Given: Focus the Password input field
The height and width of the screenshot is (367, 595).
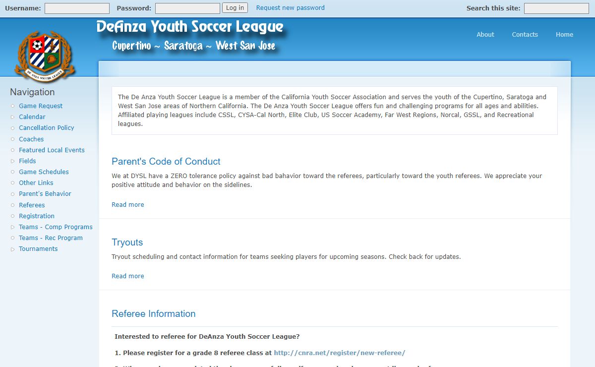Looking at the screenshot, I should pyautogui.click(x=187, y=8).
